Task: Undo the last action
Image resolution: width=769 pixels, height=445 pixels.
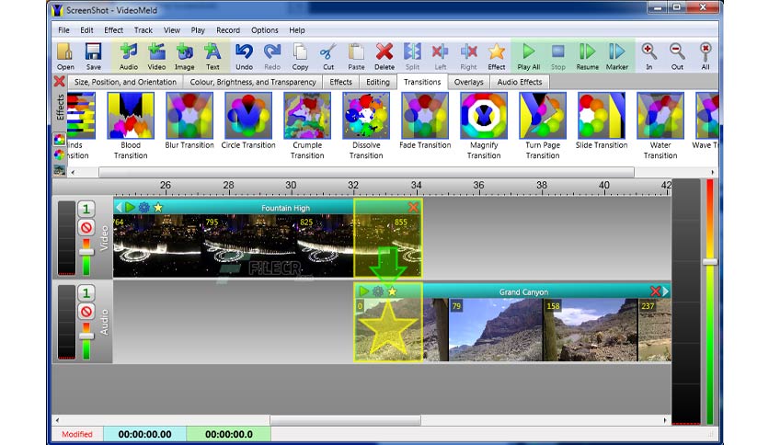Action: click(x=244, y=56)
